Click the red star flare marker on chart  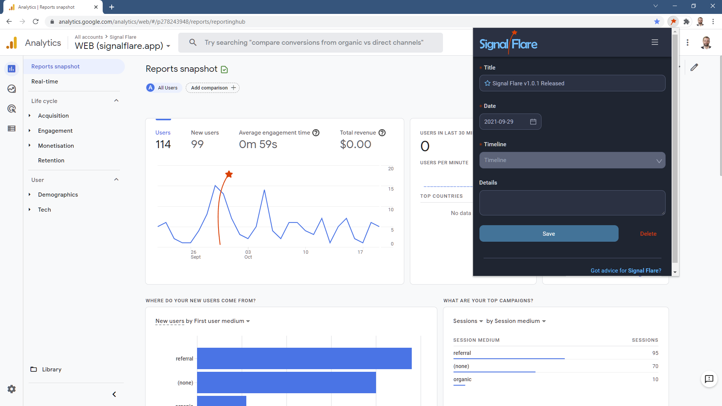229,174
